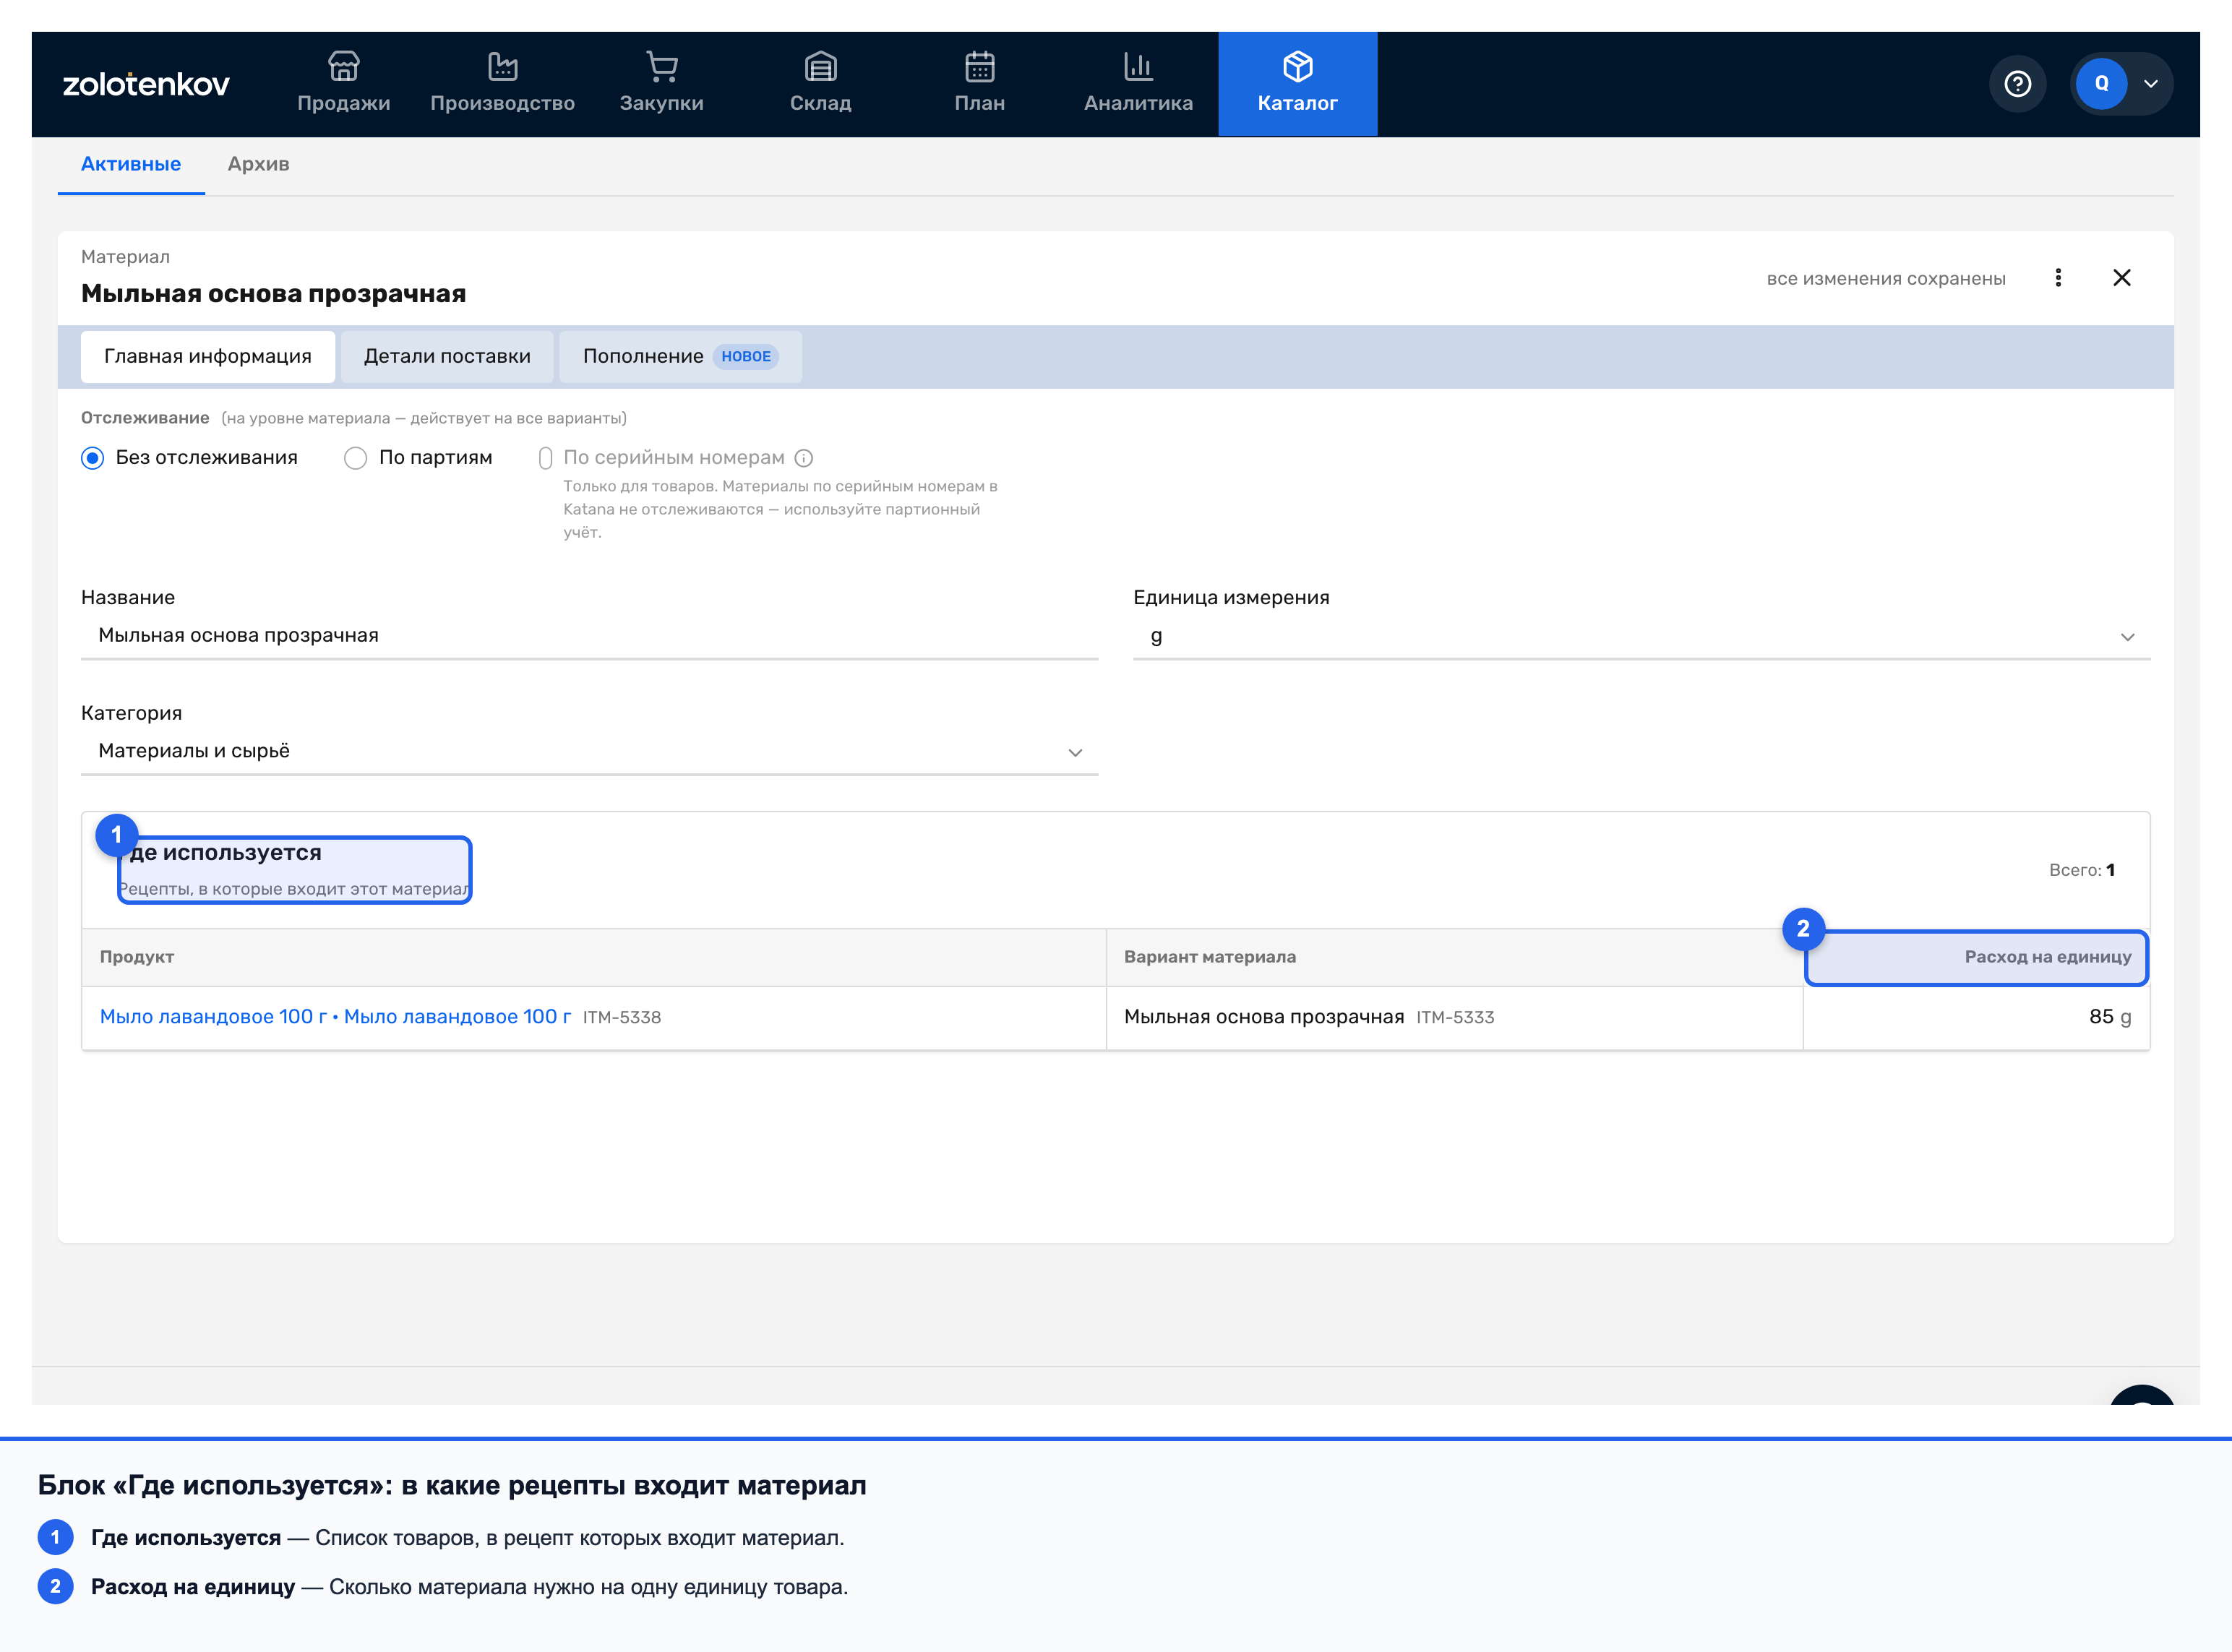Viewport: 2232px width, 1652px height.
Task: Click the Q user avatar
Action: [x=2101, y=84]
